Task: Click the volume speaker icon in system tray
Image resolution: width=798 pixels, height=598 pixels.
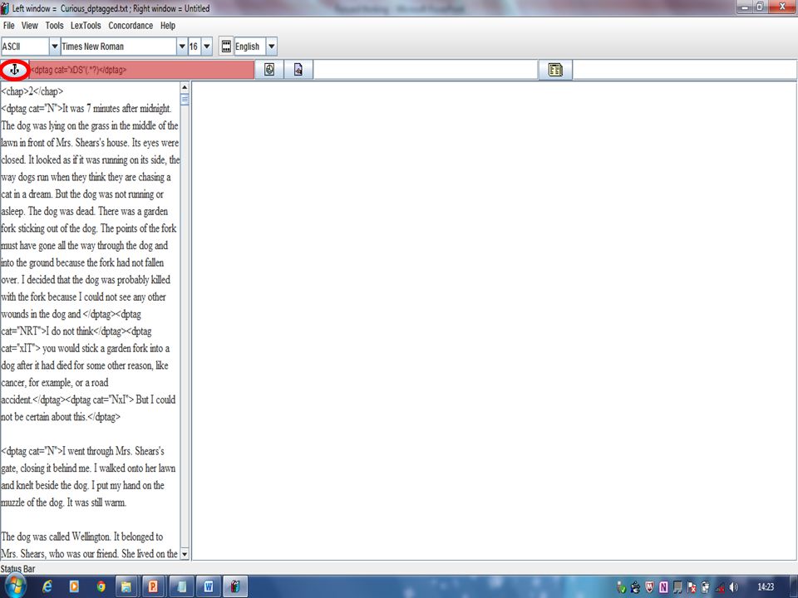Action: click(x=733, y=587)
